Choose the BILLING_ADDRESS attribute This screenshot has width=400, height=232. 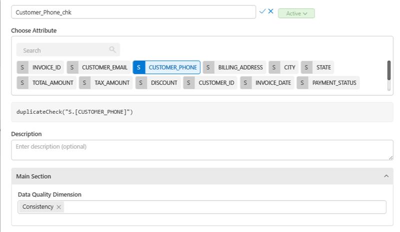pyautogui.click(x=234, y=67)
